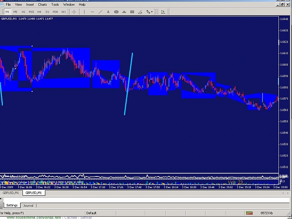This screenshot has height=219, width=292.
Task: Open the File menu
Action: tap(8, 5)
